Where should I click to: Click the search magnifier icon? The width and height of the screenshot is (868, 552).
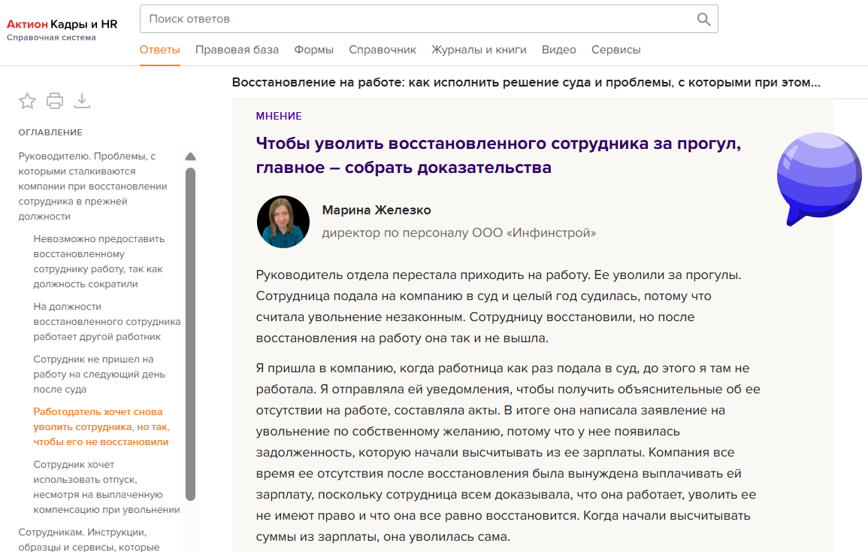(703, 20)
